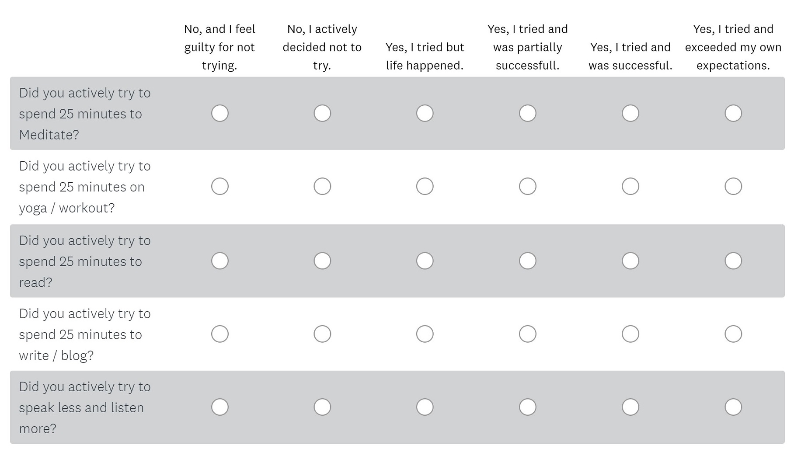Select 'partially successfull' for yoga / workout row

point(527,186)
